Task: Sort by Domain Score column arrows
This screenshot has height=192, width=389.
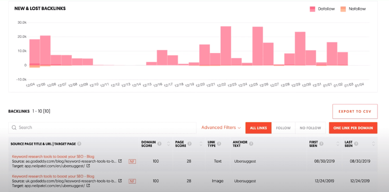Action: tap(168, 144)
